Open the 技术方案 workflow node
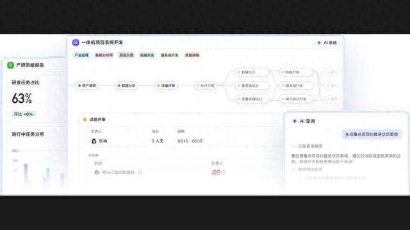410x230 pixels. point(206,86)
